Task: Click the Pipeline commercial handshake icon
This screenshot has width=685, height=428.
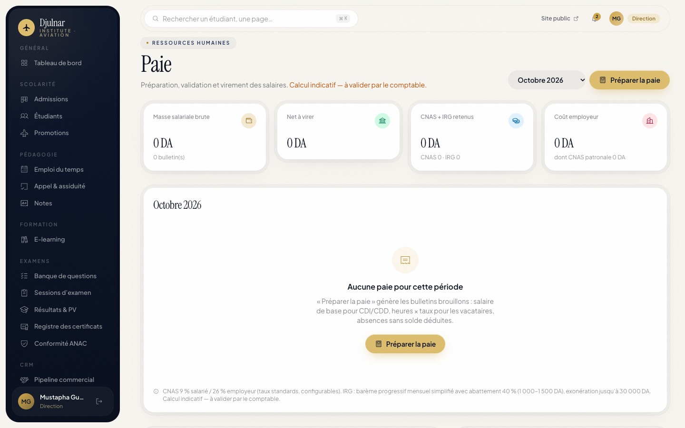Action: (24, 379)
